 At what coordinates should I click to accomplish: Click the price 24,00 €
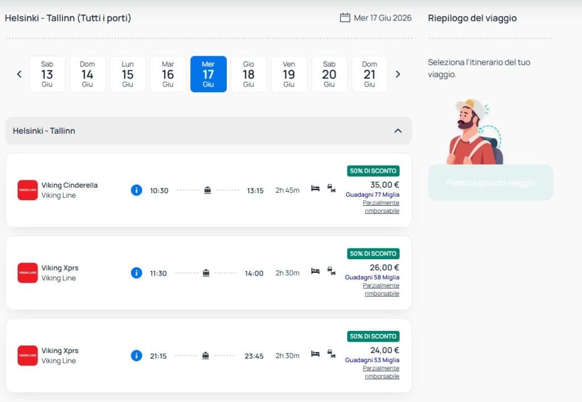[385, 350]
